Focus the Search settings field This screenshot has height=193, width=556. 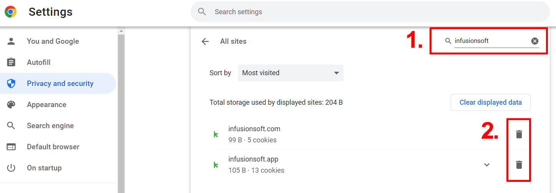(x=370, y=12)
